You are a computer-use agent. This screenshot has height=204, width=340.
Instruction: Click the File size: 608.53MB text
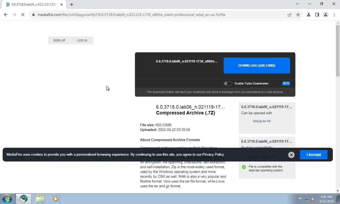pyautogui.click(x=156, y=125)
